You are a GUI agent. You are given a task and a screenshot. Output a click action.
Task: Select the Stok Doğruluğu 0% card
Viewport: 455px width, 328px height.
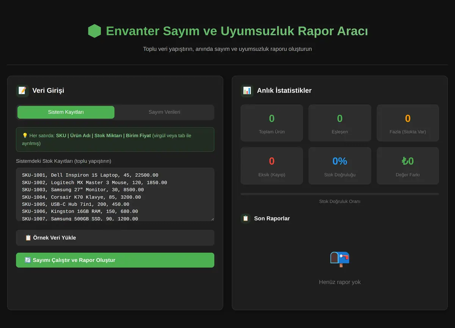340,166
